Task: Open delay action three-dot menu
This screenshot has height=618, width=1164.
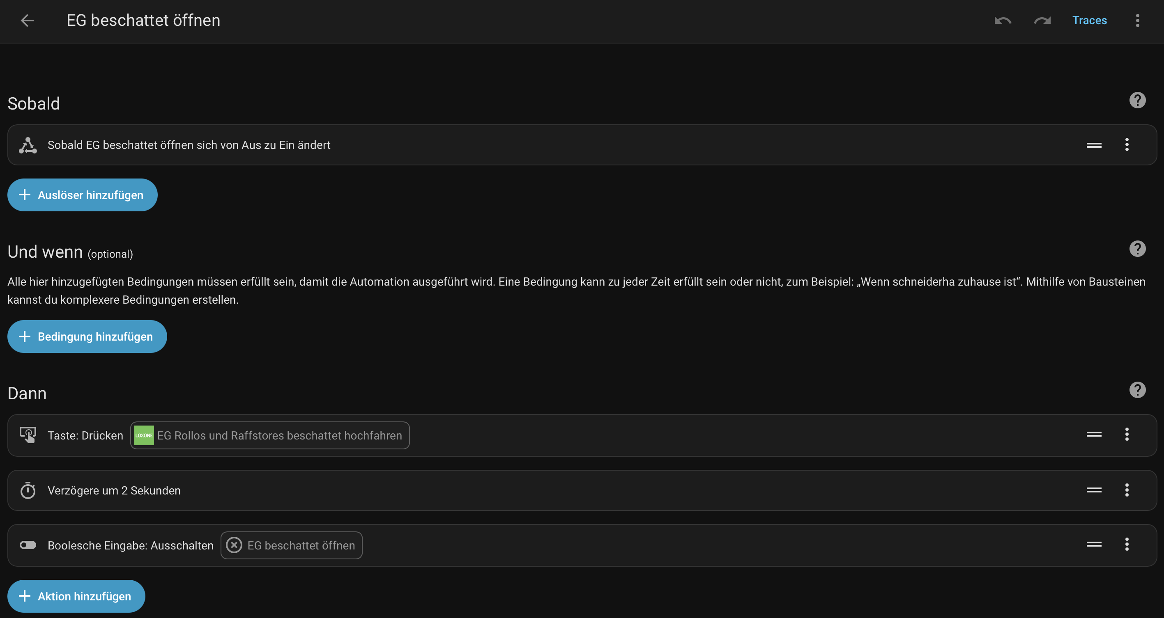Action: 1127,490
